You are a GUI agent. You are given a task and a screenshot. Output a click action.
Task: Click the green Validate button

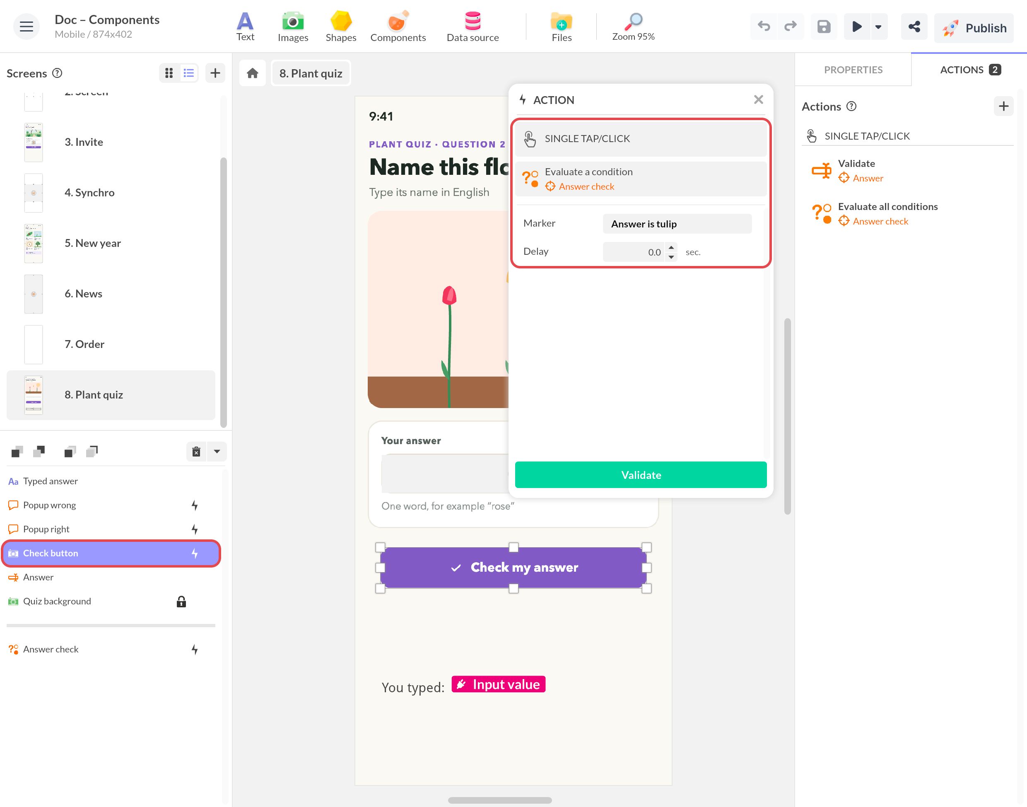point(641,475)
